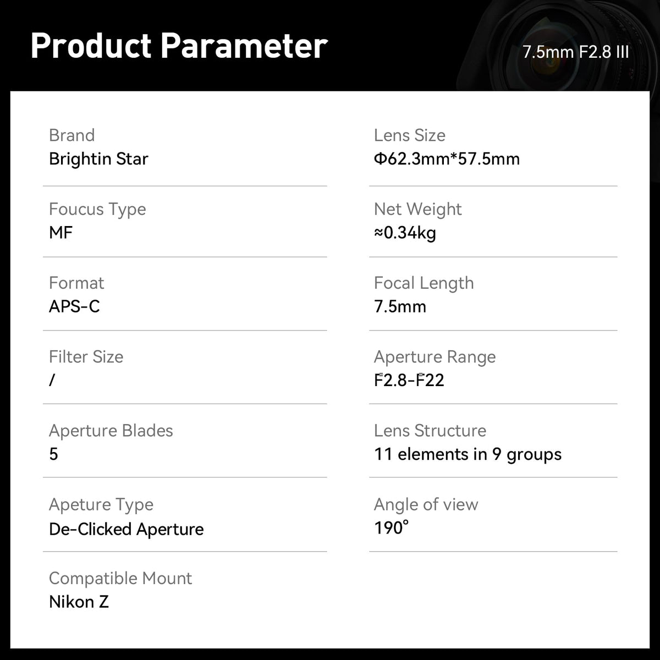Select the Brightin Star brand value
Screen dimensions: 660x660
(98, 159)
